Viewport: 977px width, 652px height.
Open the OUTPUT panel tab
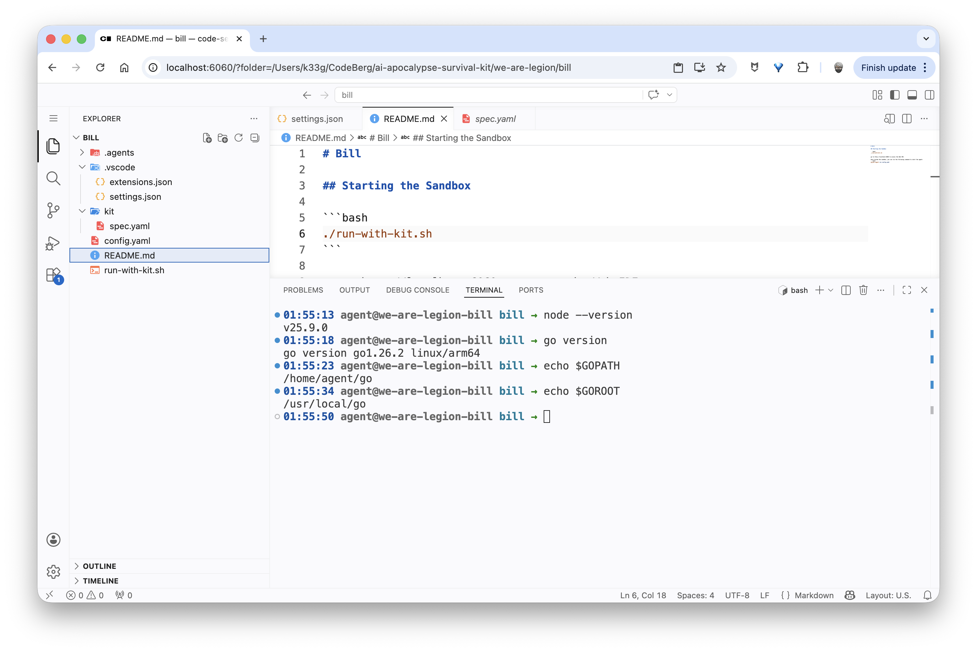[355, 290]
